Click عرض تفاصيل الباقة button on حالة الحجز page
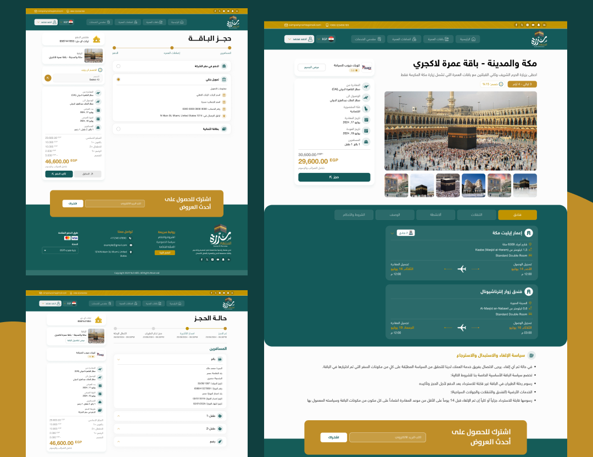 tap(76, 340)
